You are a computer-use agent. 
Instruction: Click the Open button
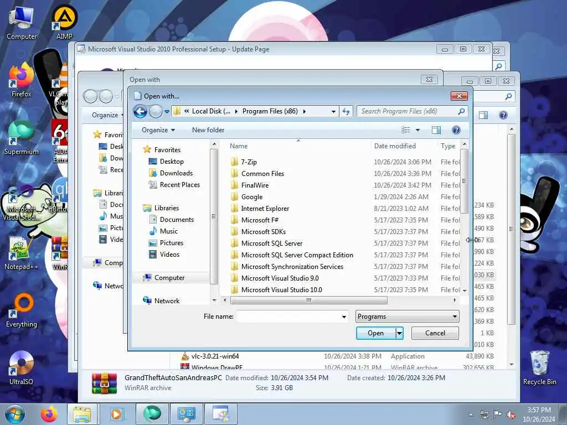click(x=376, y=333)
